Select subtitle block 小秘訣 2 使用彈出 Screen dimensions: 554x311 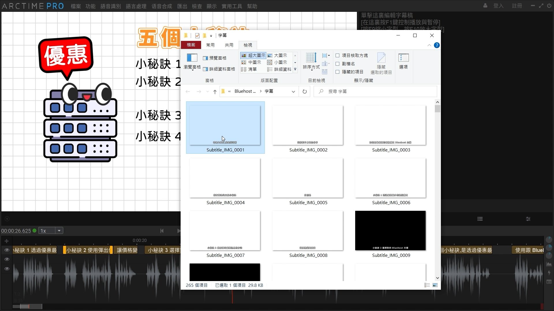(88, 250)
